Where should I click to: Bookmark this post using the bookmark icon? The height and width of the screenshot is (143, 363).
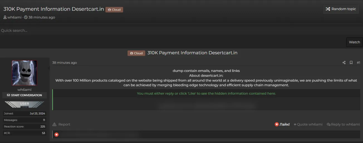pyautogui.click(x=351, y=63)
